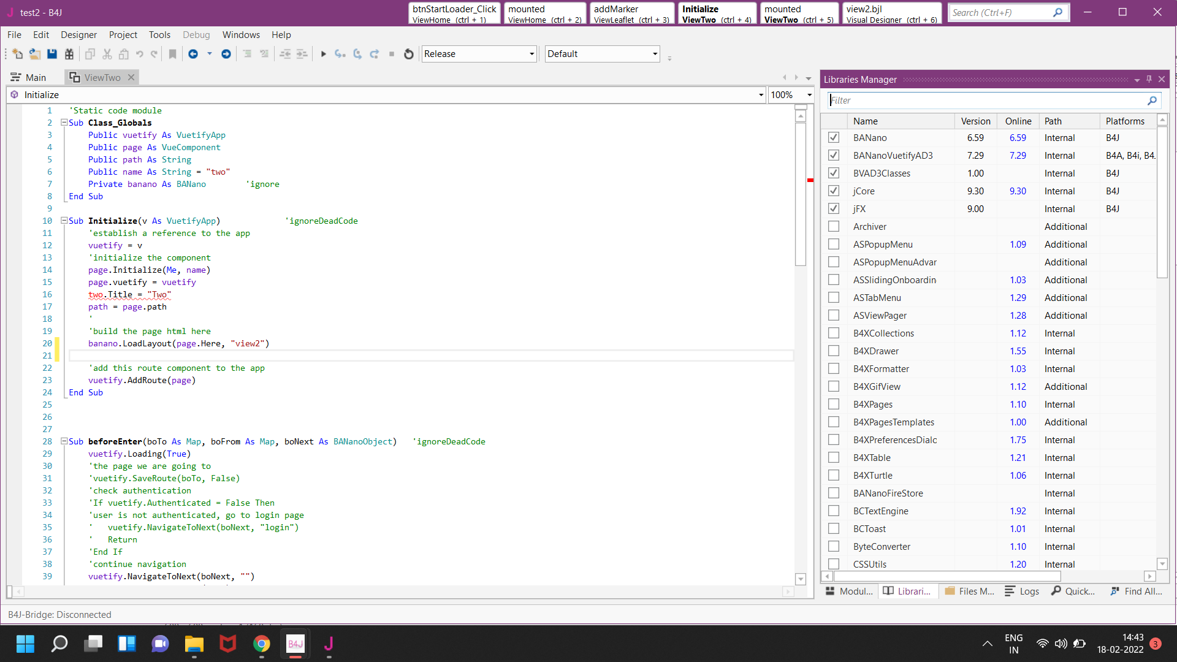Image resolution: width=1177 pixels, height=662 pixels.
Task: Open the Logs panel tab
Action: tap(1022, 591)
